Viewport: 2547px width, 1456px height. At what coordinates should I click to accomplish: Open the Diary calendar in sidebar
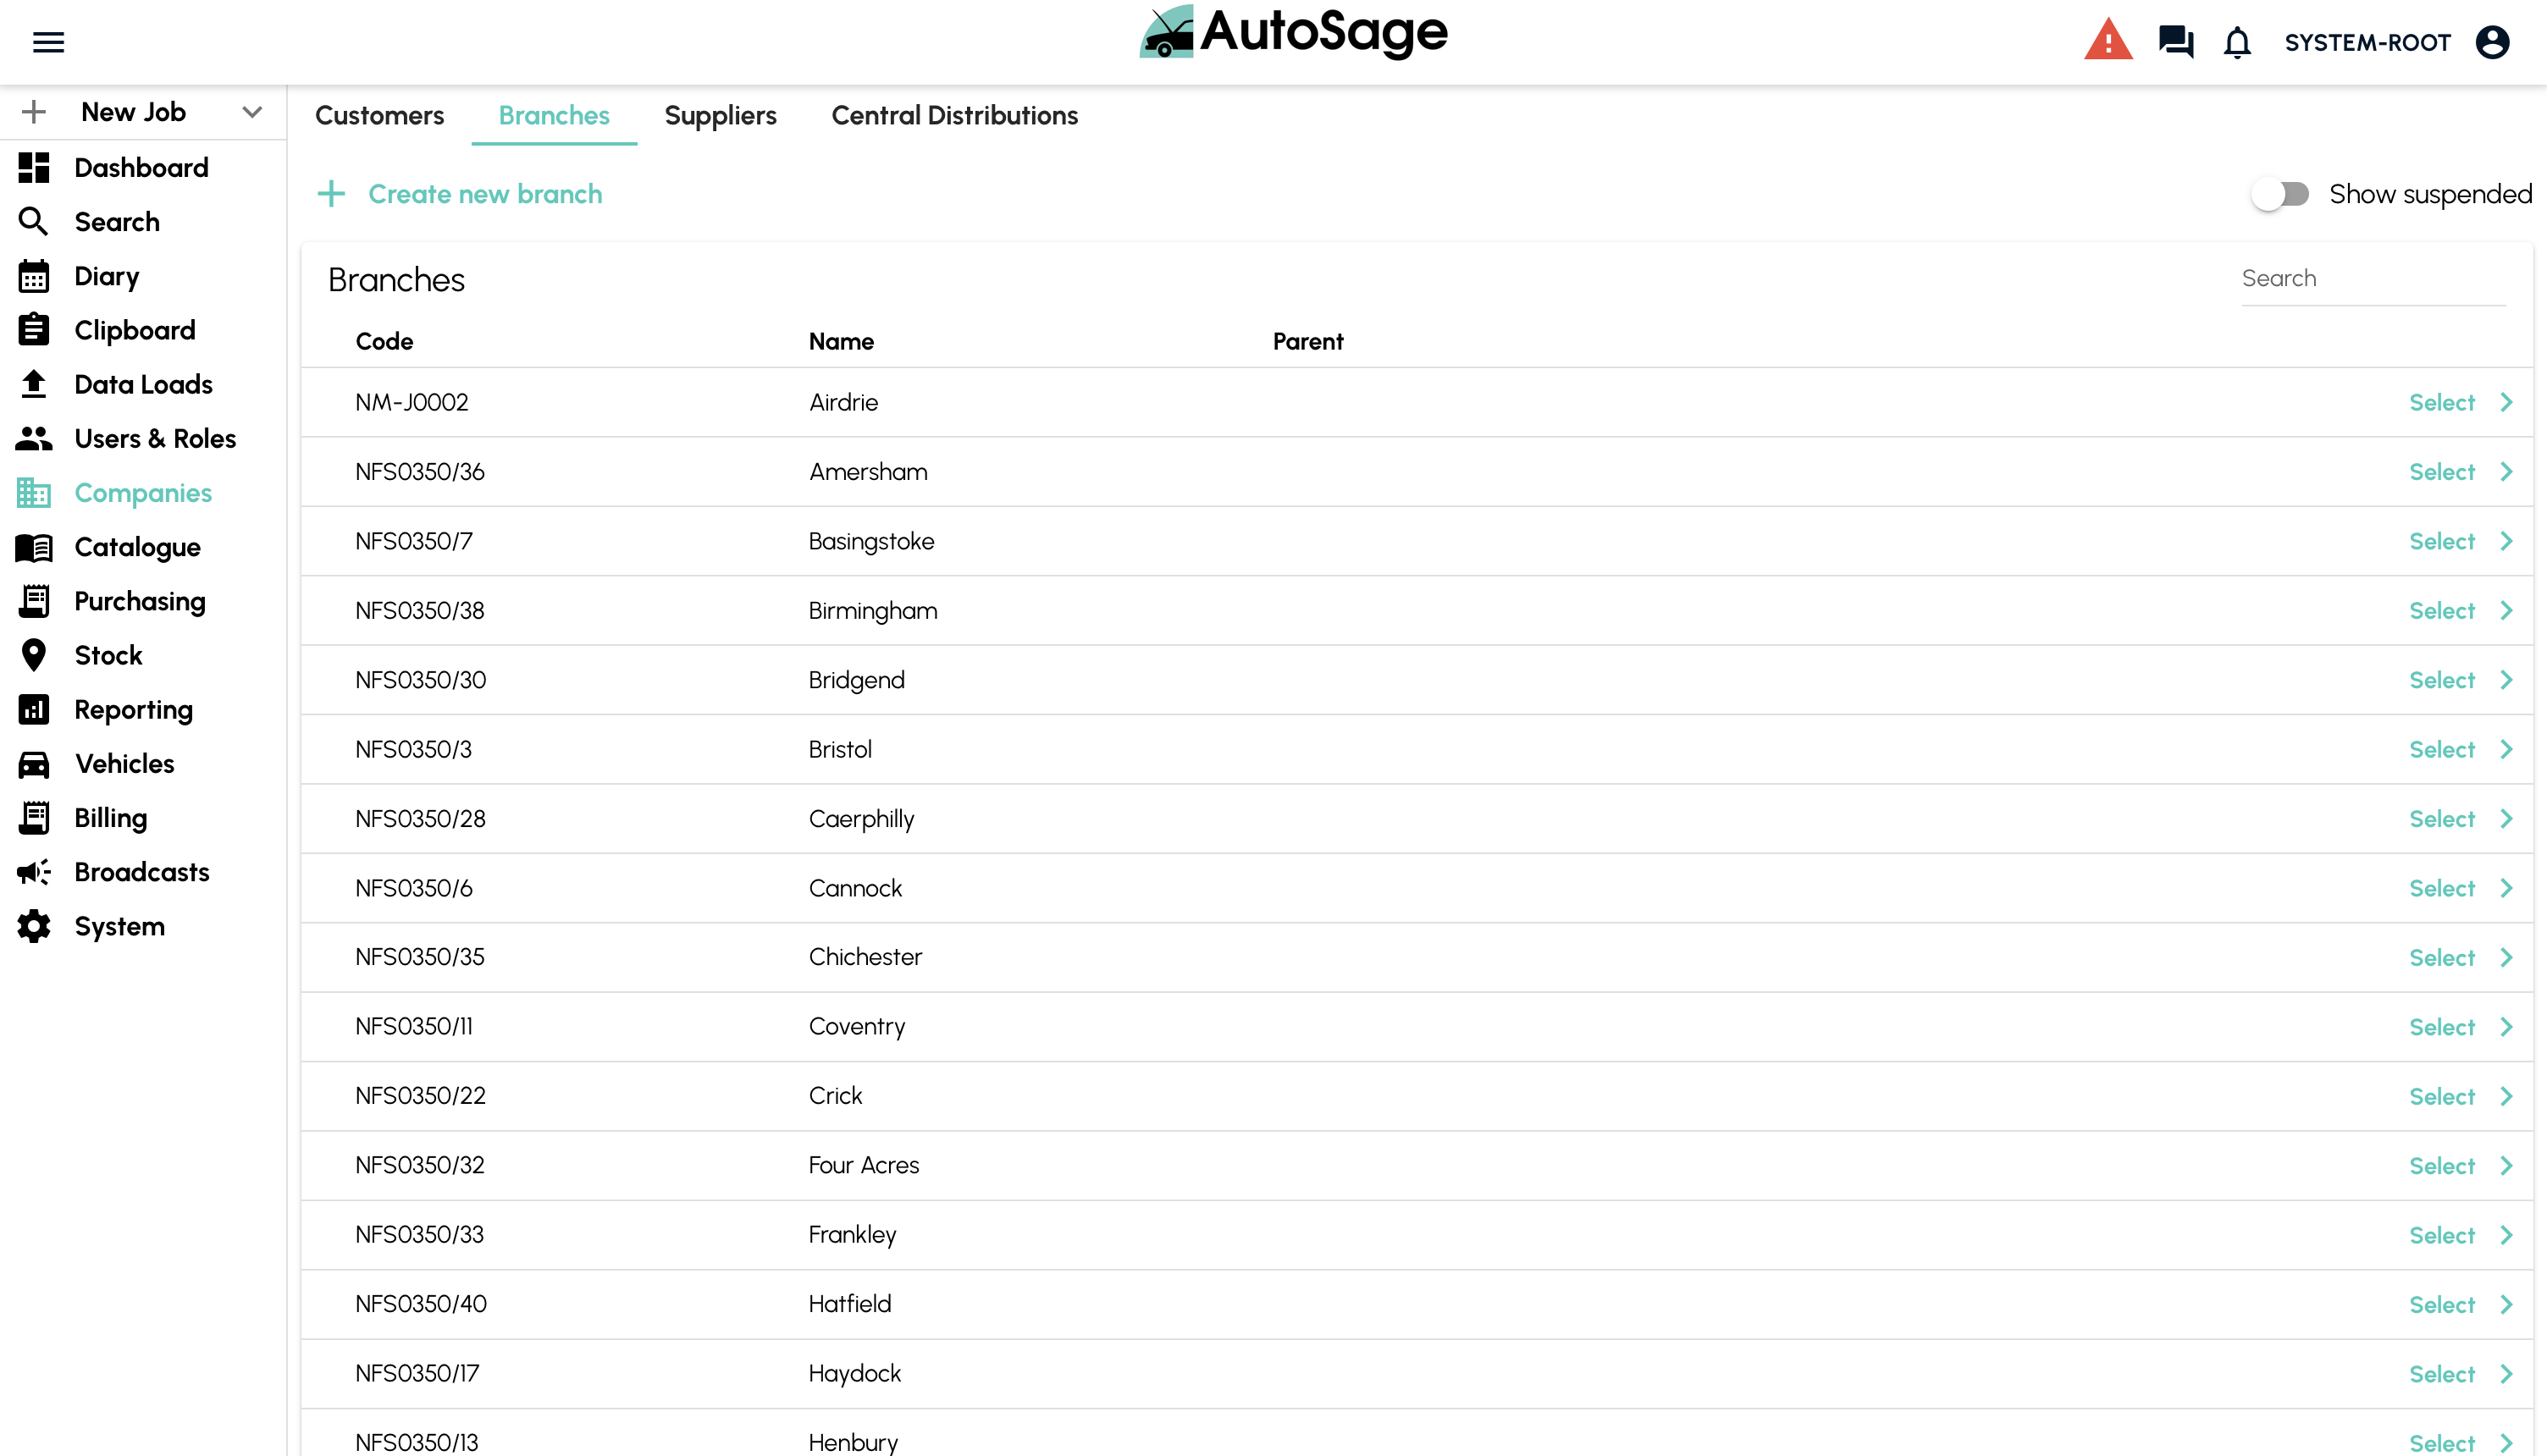point(106,276)
